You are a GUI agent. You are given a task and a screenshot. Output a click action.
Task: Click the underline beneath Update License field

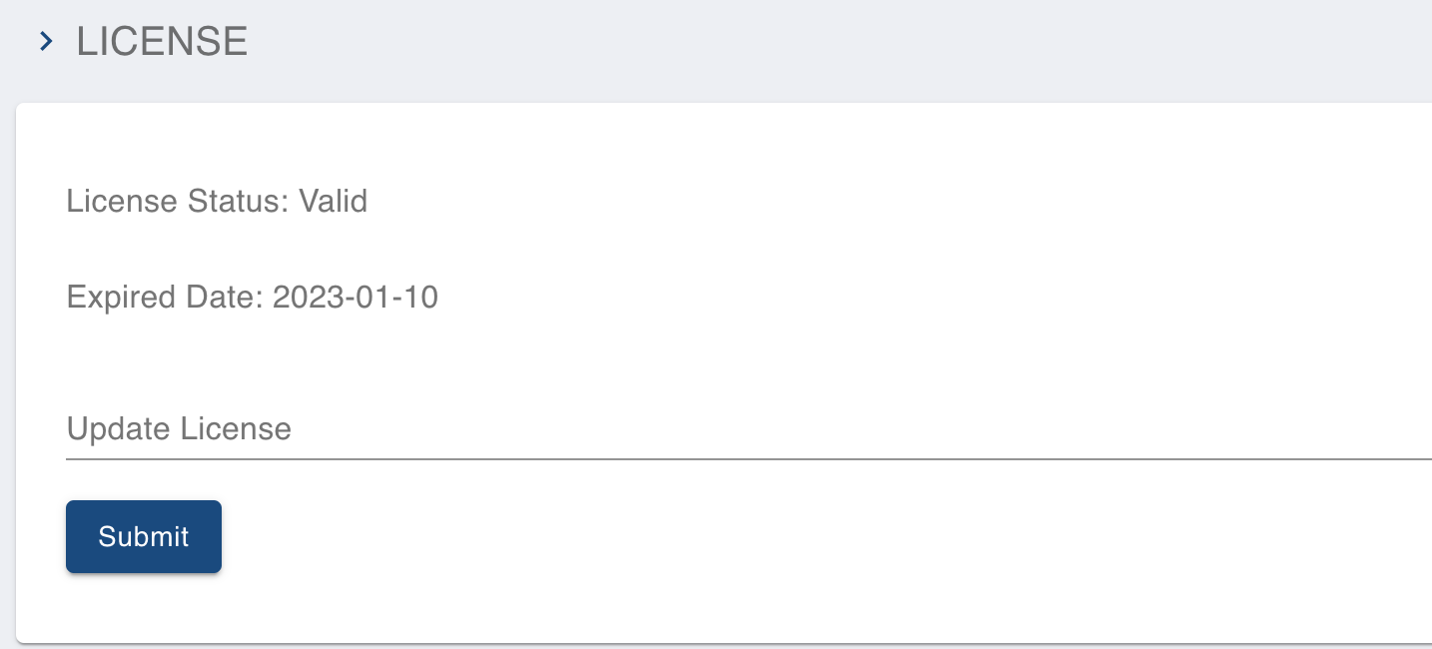click(x=749, y=459)
